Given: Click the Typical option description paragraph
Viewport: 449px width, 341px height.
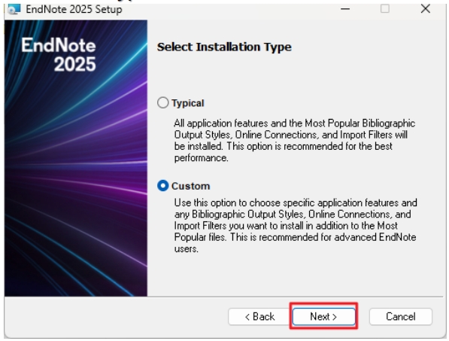Looking at the screenshot, I should point(295,141).
